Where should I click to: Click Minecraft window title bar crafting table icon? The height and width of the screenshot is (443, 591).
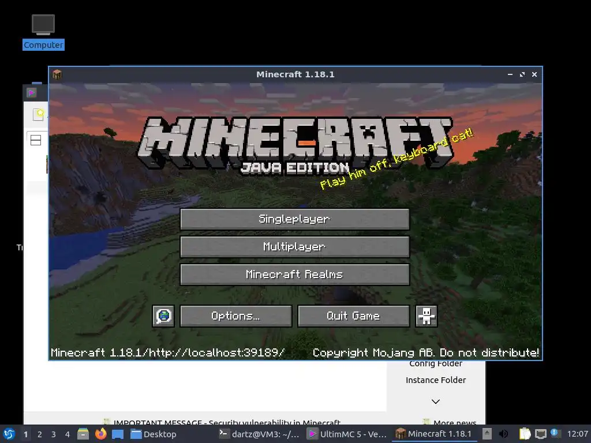[x=57, y=74]
